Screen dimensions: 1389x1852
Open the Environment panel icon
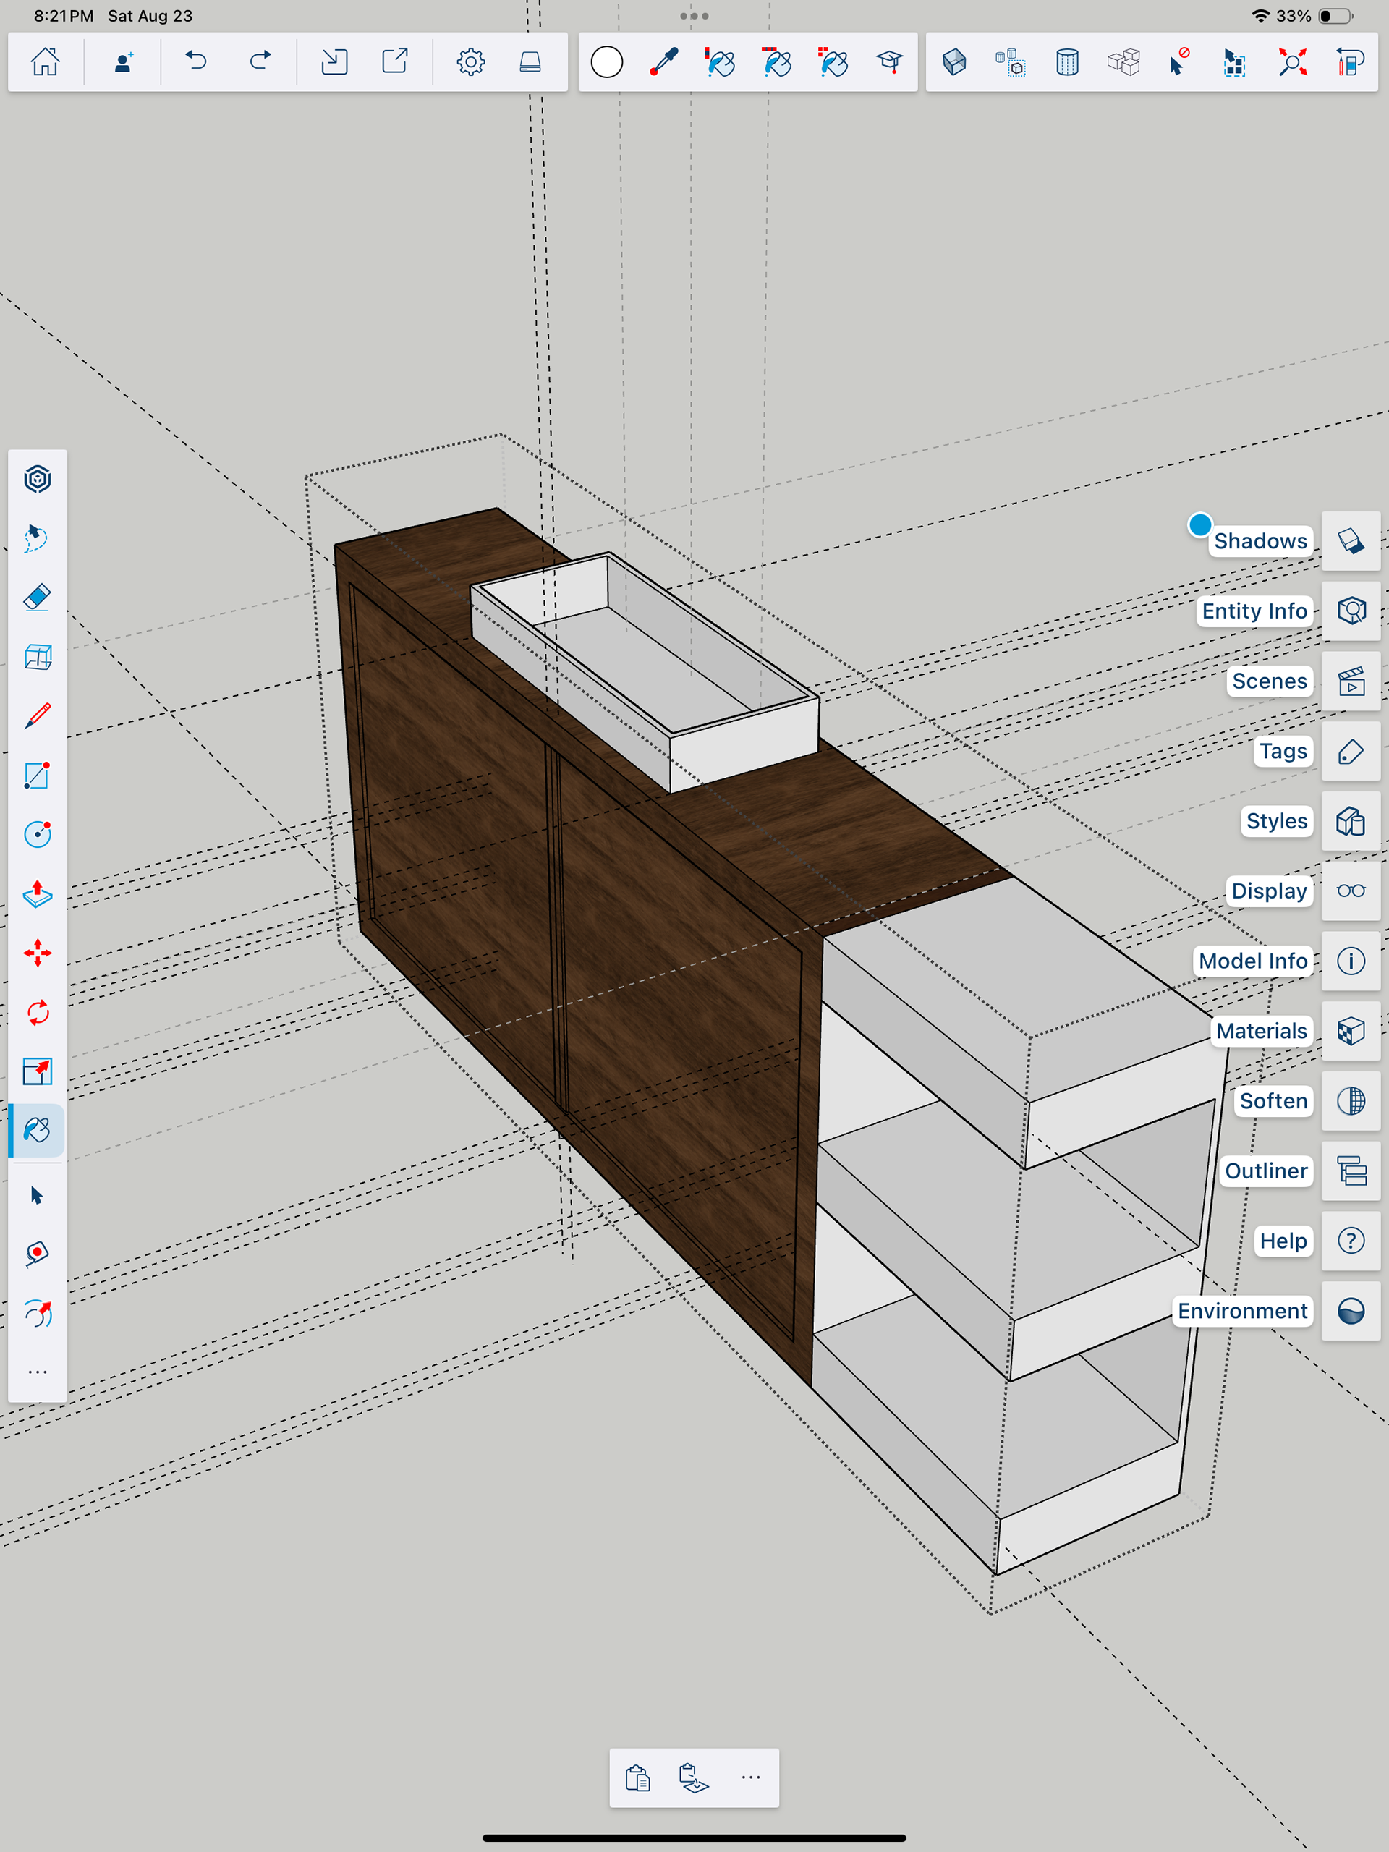click(x=1351, y=1310)
